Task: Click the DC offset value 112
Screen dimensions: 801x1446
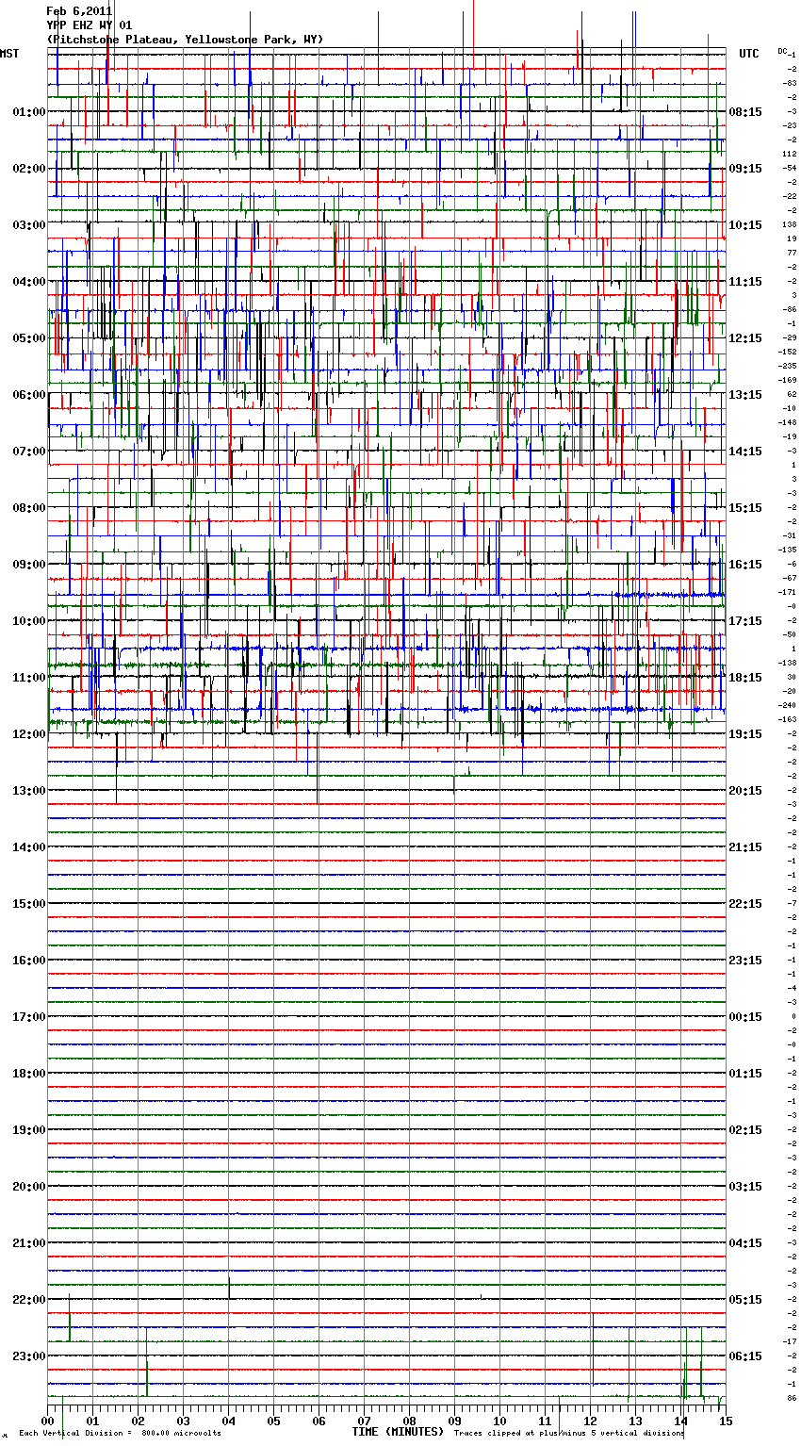Action: tap(790, 154)
